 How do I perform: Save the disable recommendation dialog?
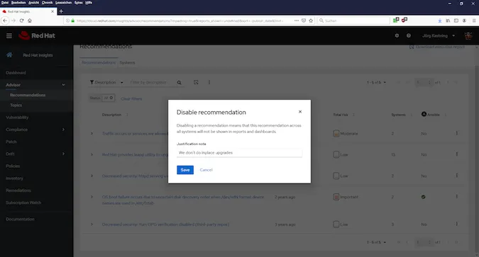[185, 170]
